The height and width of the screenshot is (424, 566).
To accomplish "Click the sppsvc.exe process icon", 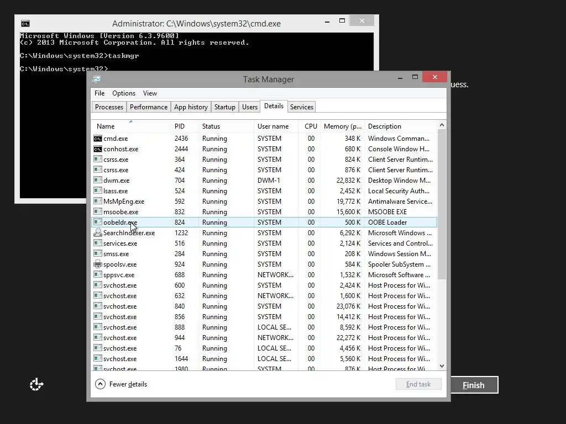I will tap(97, 275).
